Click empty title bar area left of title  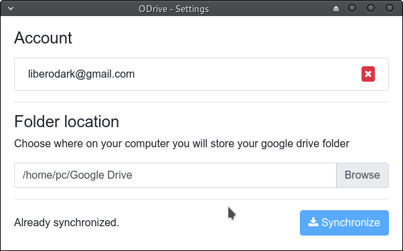pyautogui.click(x=76, y=9)
